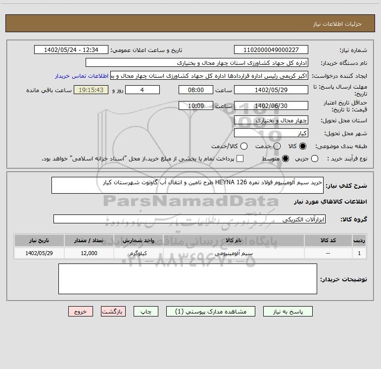Click the بازگشت back button
This screenshot has width=381, height=369.
113,312
